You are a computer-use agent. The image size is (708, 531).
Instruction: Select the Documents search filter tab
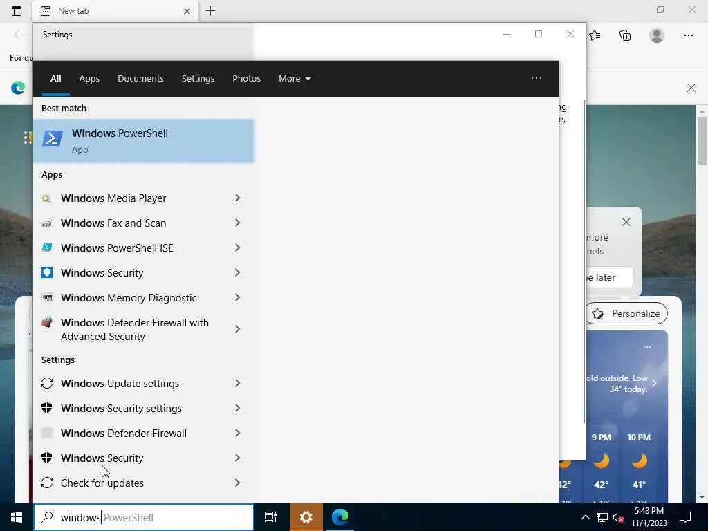click(x=140, y=79)
